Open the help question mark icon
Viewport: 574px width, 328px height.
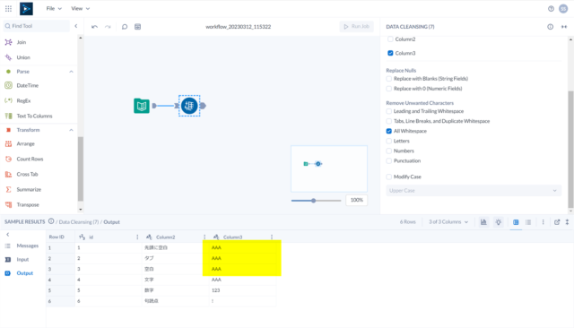[551, 9]
